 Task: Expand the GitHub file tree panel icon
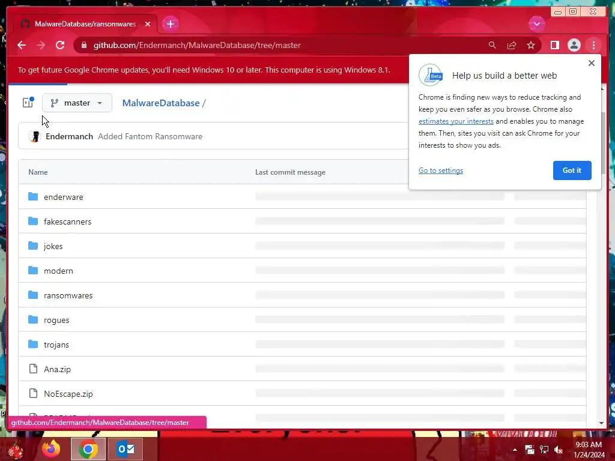point(28,103)
